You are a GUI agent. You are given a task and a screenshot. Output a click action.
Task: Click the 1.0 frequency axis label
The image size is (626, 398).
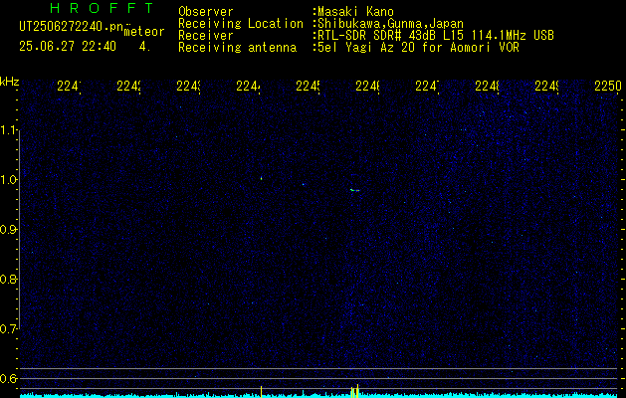point(9,180)
